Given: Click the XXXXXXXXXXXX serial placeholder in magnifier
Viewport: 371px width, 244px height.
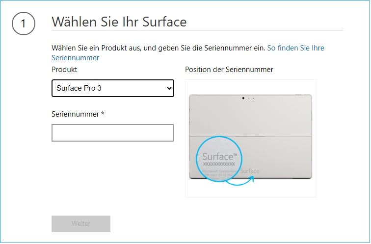Looking at the screenshot, I should (x=219, y=165).
